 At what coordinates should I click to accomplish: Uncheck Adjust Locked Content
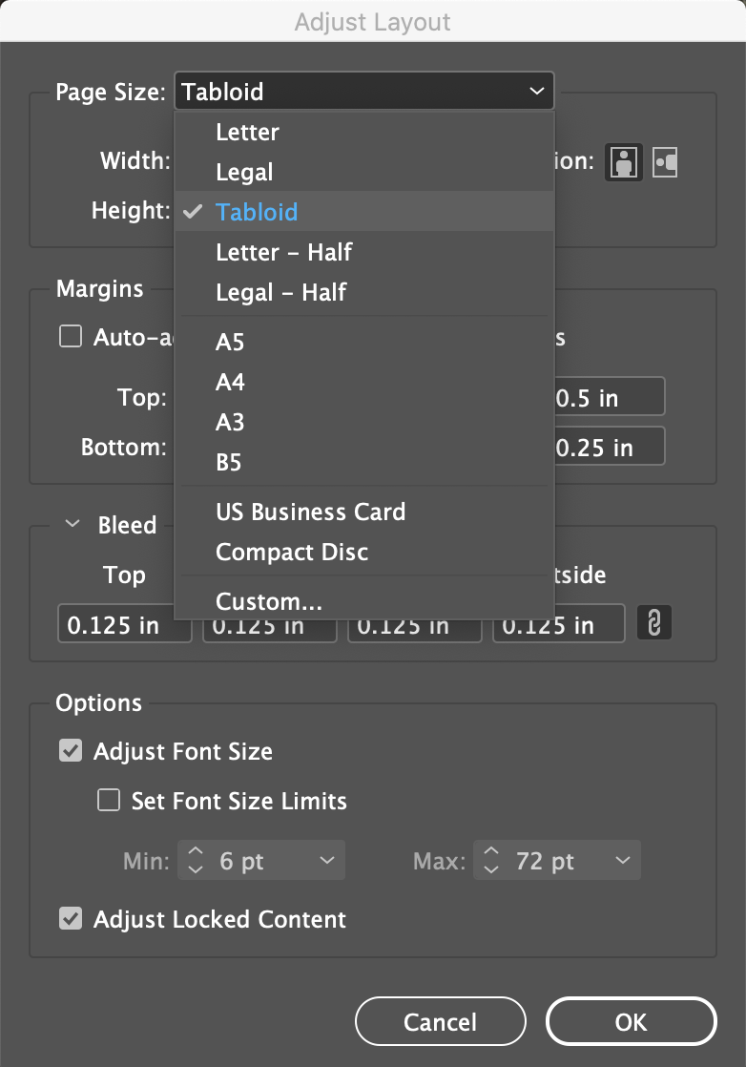71,919
